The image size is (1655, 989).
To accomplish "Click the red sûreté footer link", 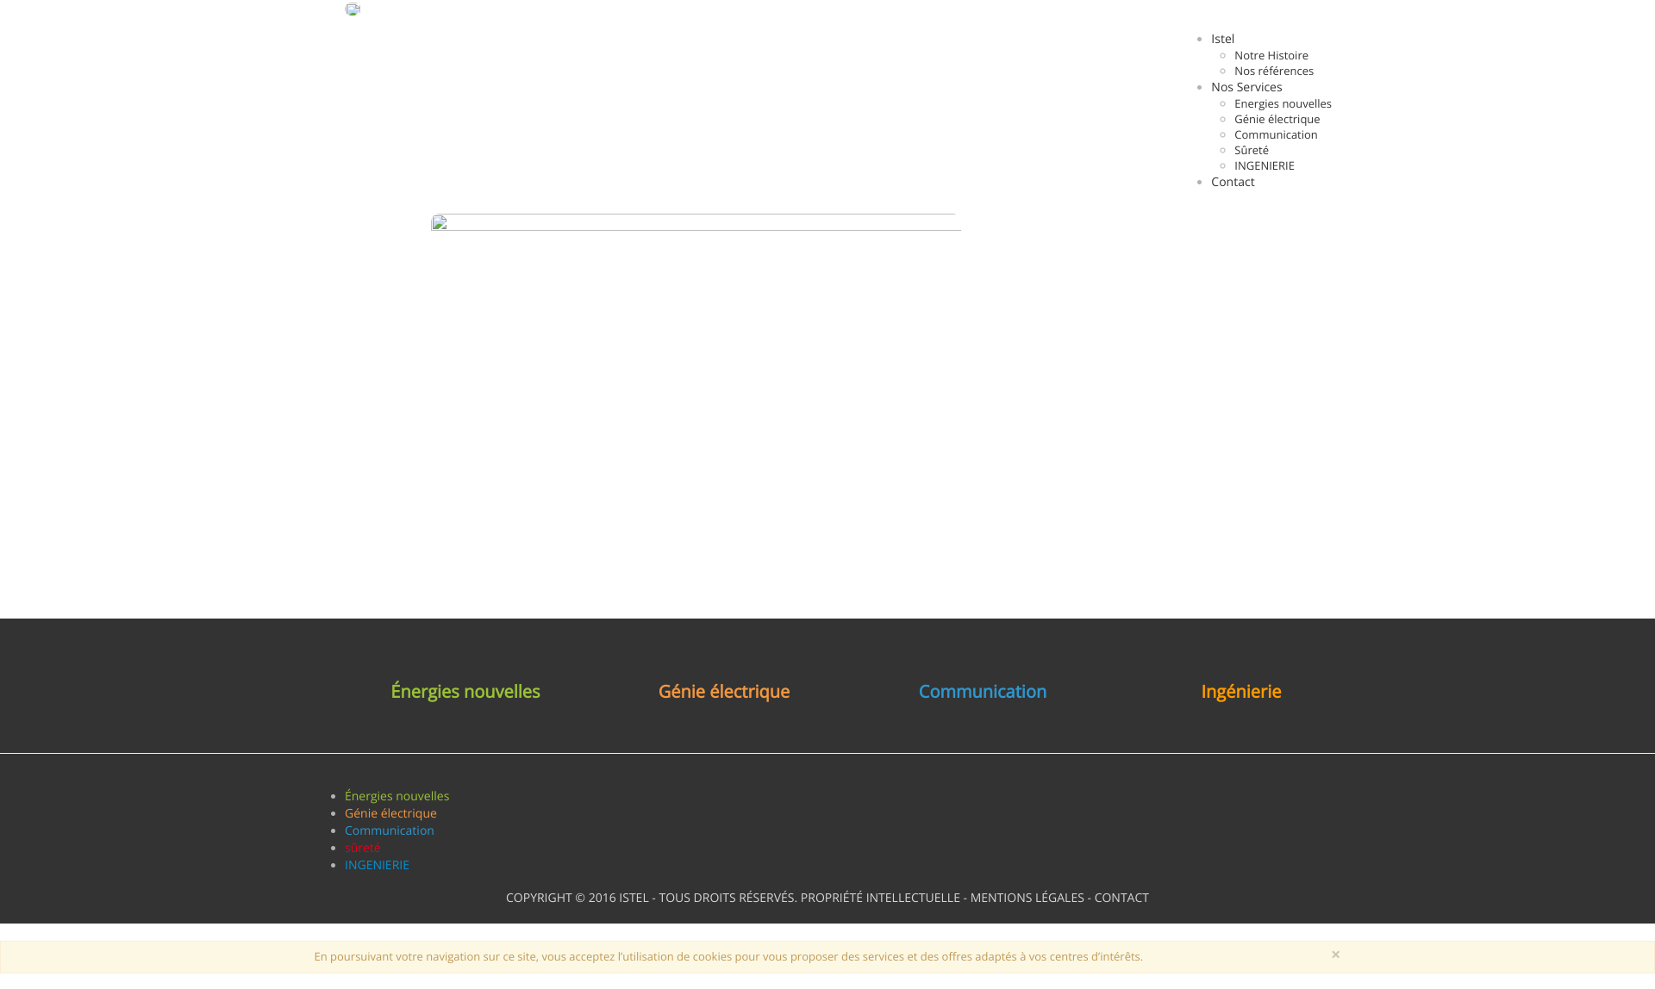I will (362, 848).
